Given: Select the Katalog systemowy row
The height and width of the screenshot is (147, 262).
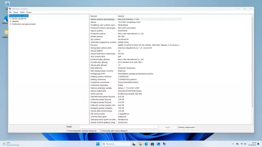Looking at the screenshot, I should [136, 79].
